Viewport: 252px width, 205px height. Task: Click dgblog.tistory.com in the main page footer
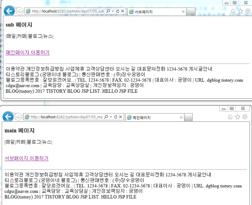[224, 186]
